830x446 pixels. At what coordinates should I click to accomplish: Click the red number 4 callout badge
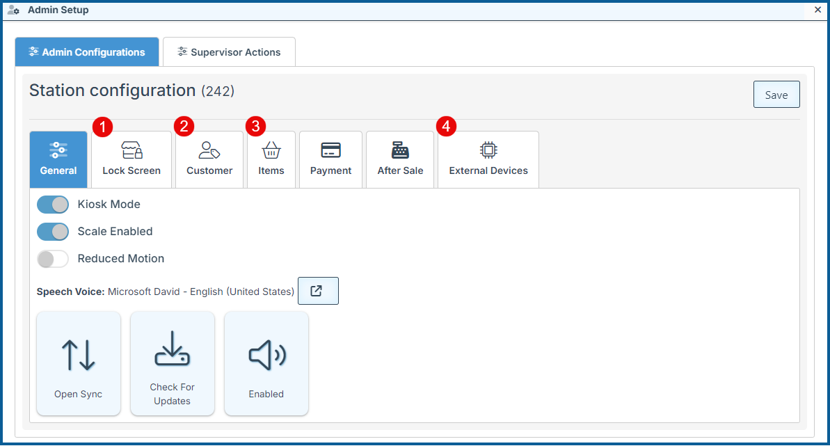point(446,126)
